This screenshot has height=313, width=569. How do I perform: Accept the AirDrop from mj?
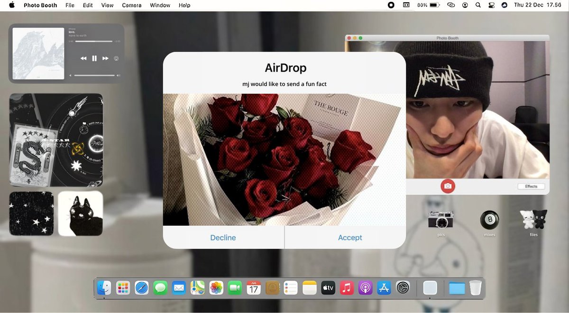coord(350,238)
